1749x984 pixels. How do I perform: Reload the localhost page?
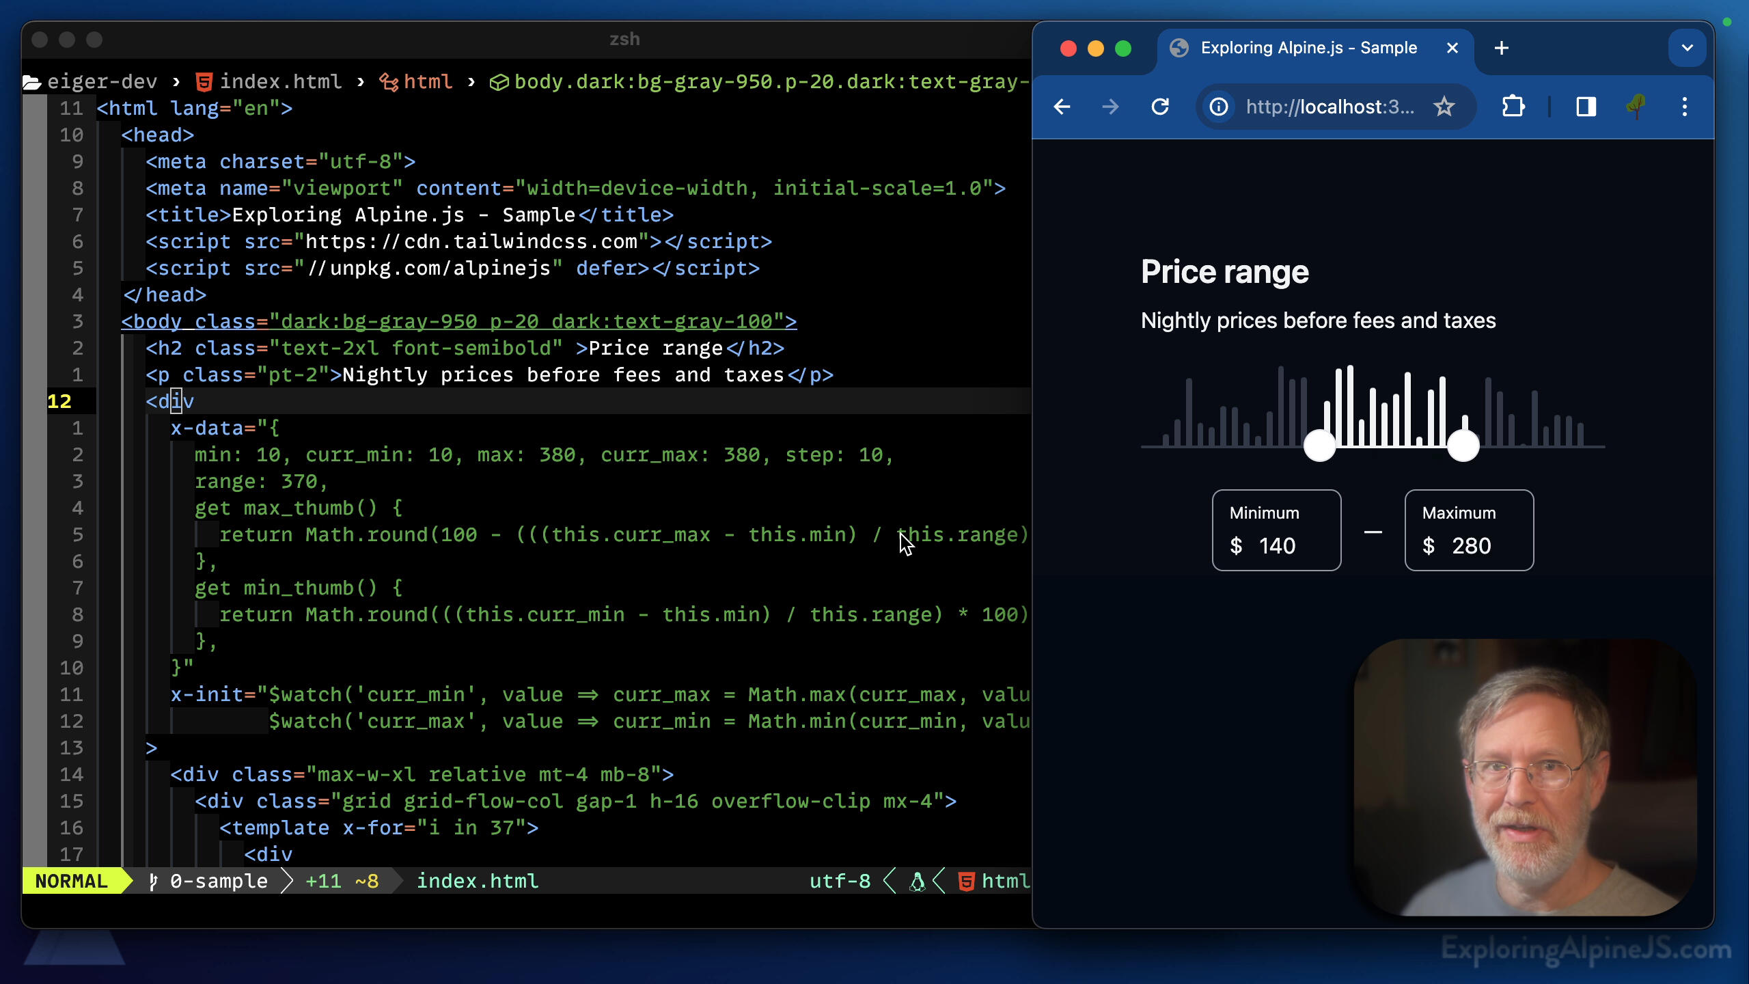(1159, 107)
